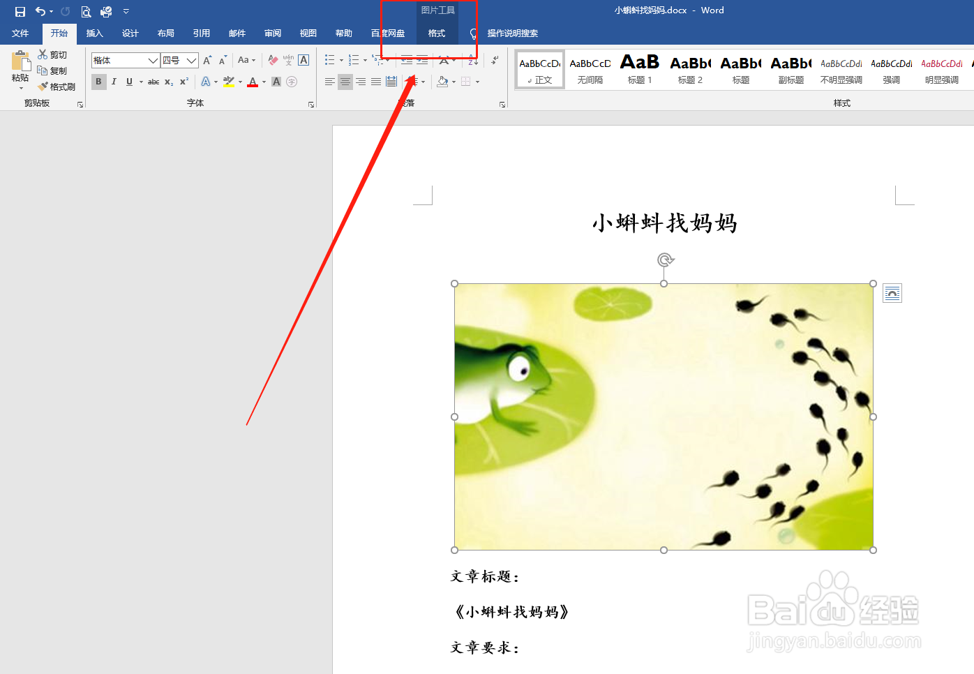Undo the last action

click(39, 11)
